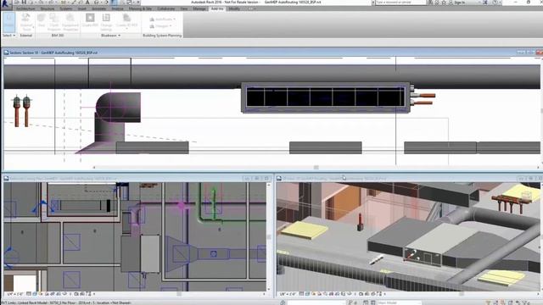This screenshot has height=305, width=543.
Task: Open the Massing & Site tab
Action: pos(140,8)
